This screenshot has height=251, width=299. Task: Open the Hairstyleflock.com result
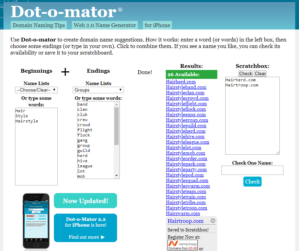click(186, 109)
